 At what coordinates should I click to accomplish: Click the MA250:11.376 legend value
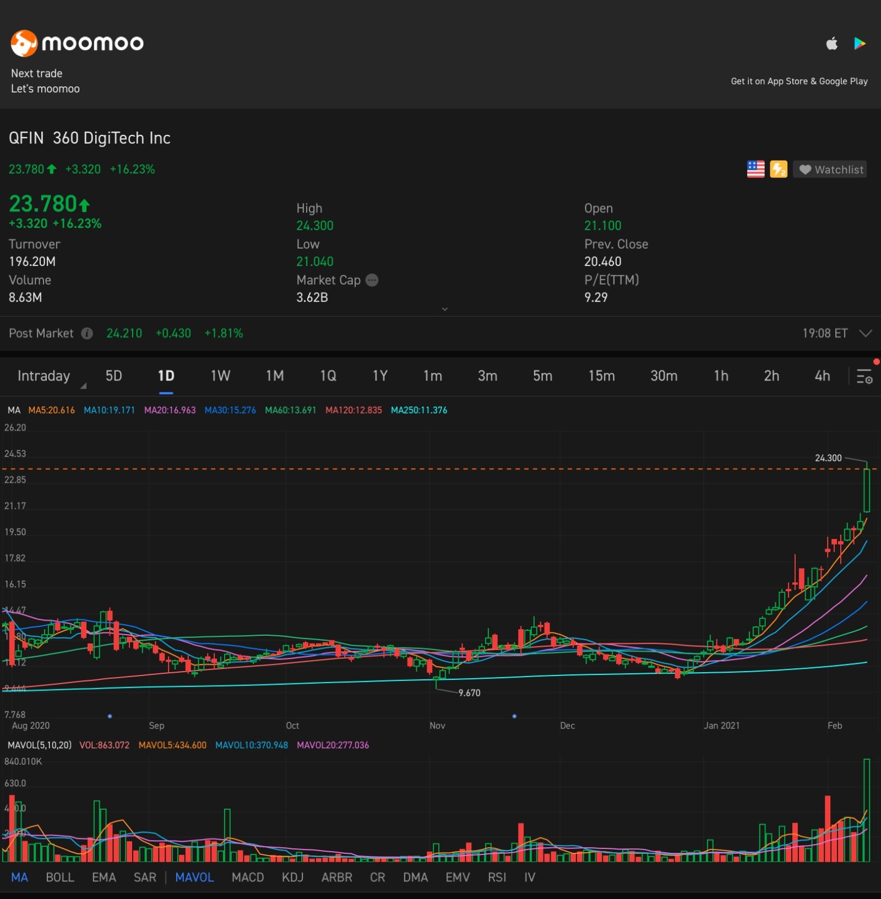pos(419,410)
